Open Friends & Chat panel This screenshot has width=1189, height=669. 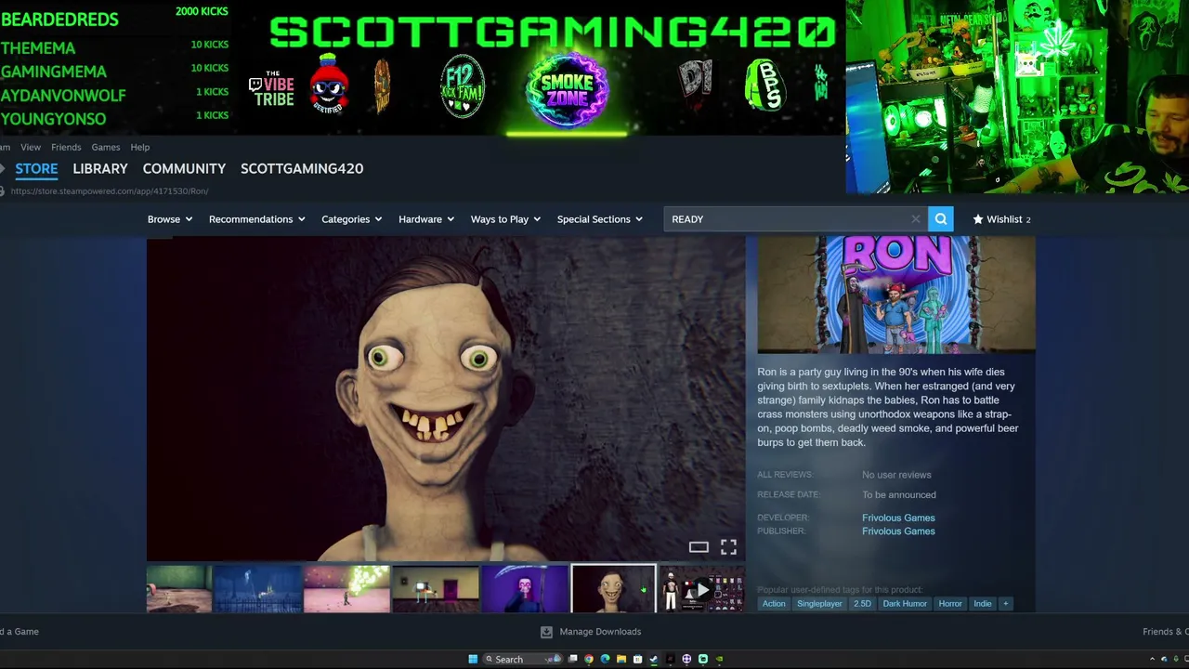pyautogui.click(x=1166, y=632)
